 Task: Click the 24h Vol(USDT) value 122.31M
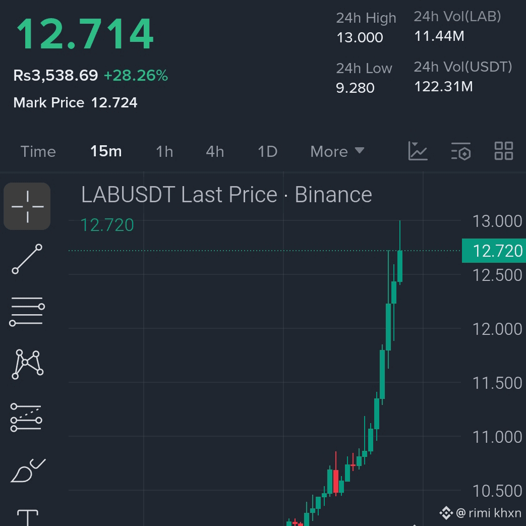(443, 87)
